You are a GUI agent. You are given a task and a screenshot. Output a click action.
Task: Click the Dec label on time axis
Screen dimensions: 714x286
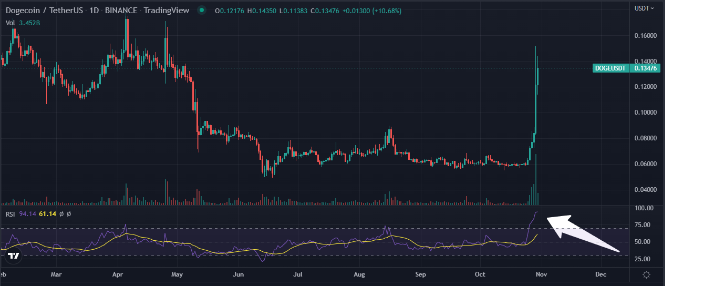point(601,274)
